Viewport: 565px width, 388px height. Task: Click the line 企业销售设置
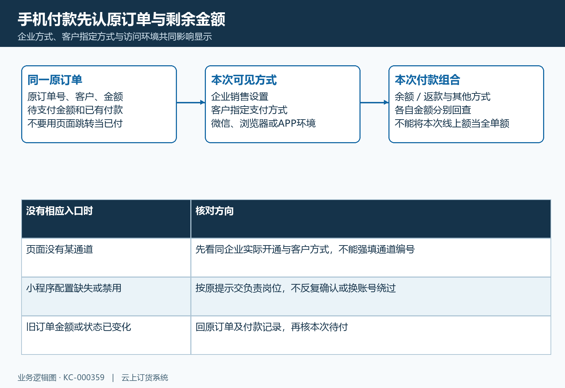[x=240, y=96]
